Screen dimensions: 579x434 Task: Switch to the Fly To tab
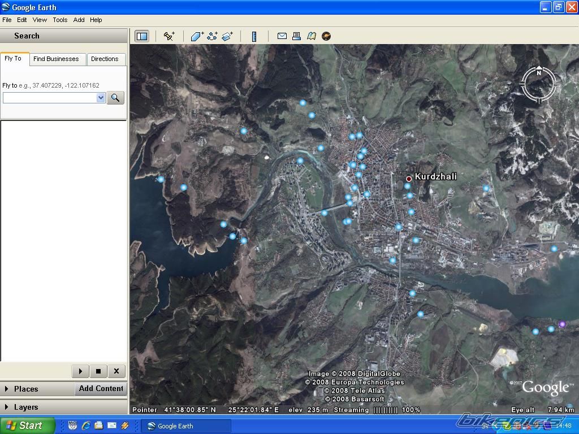pyautogui.click(x=14, y=59)
